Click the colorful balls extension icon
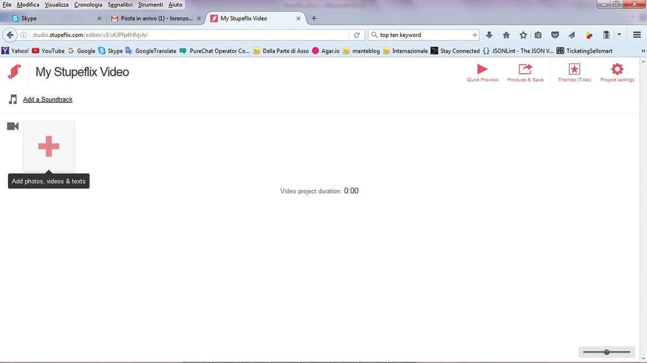 click(589, 35)
